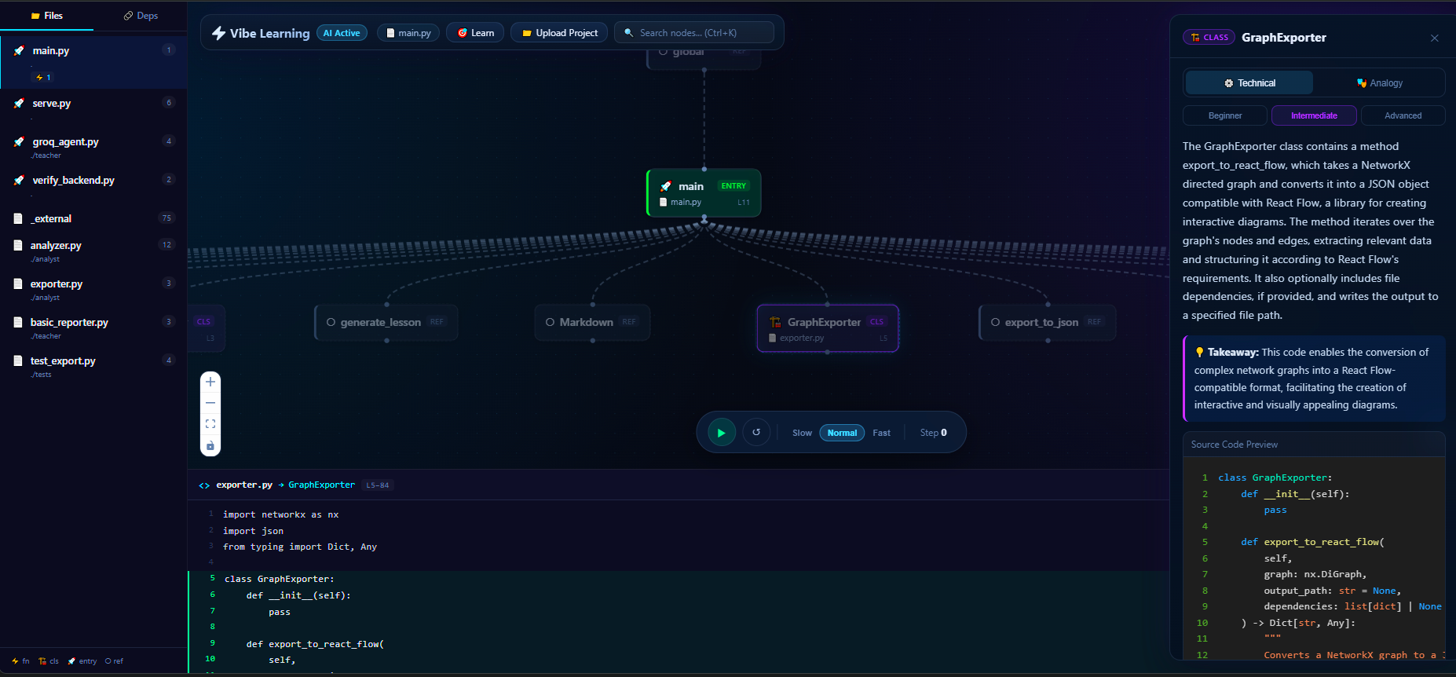
Task: Click the magnifier icon in the node search box
Action: pyautogui.click(x=628, y=33)
